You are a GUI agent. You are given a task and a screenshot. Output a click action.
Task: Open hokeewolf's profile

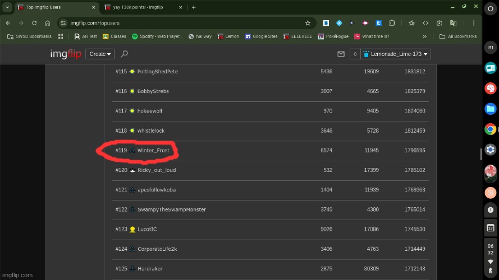pos(149,111)
